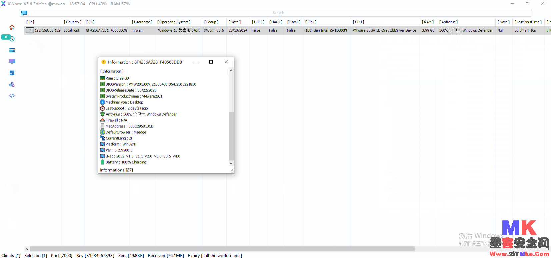Click the BIOSReleaseDate chip icon

(103, 90)
